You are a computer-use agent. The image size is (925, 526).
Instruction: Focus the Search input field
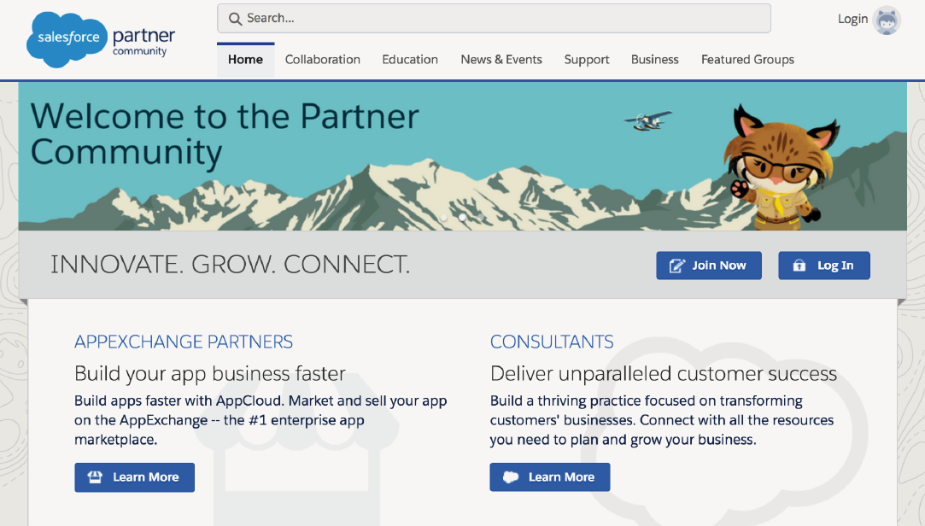click(504, 18)
